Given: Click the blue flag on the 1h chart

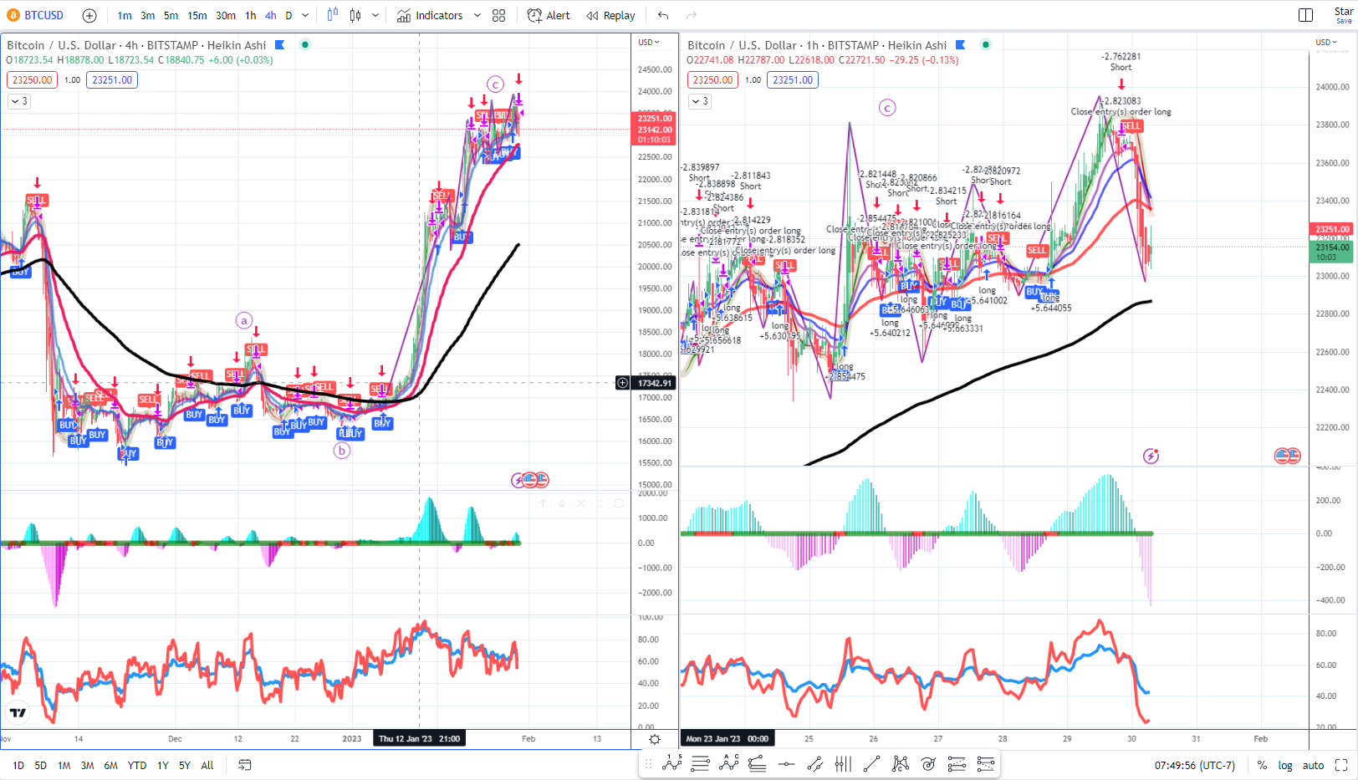Looking at the screenshot, I should point(961,45).
